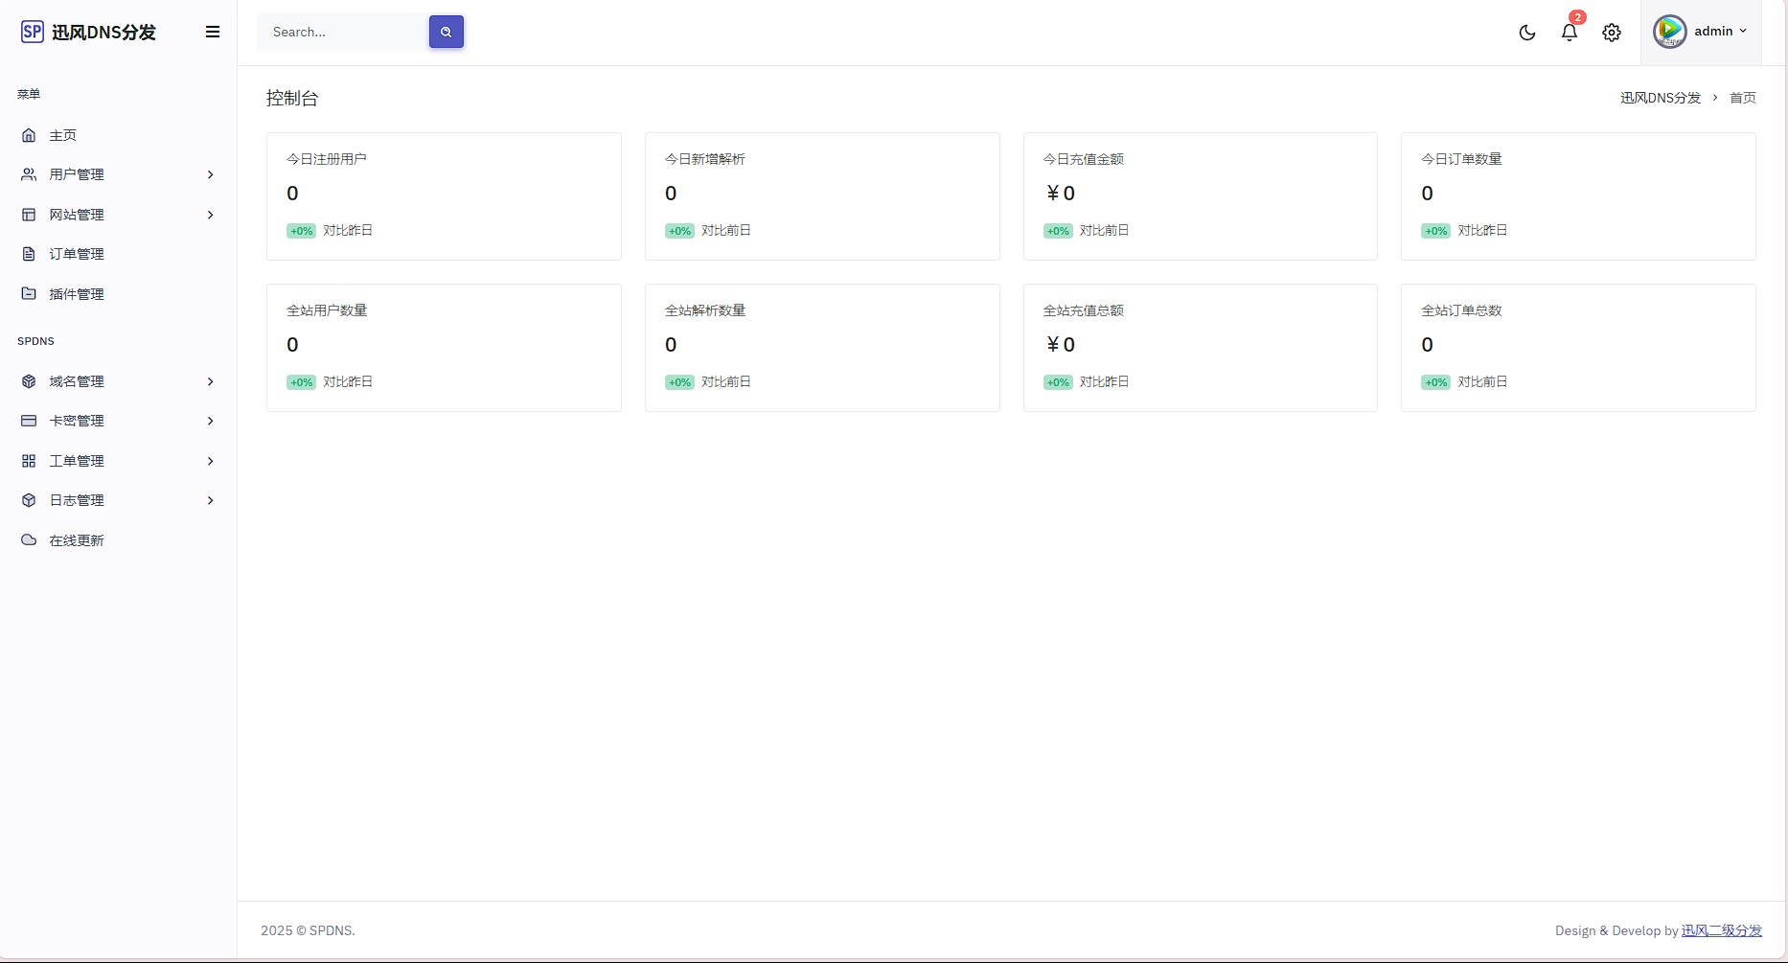The image size is (1788, 963).
Task: Collapse sidebar with hamburger menu icon
Action: click(213, 32)
